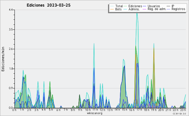Viewport: 189px width, 116px height.
Task: Click the 3.5 y-axis value
Action: [11, 29]
